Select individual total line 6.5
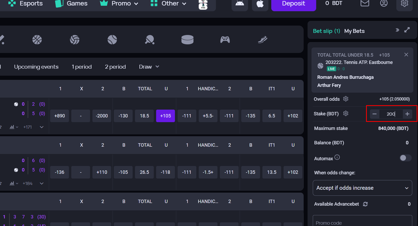 (x=272, y=116)
